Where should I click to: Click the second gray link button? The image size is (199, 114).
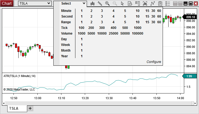point(180,4)
